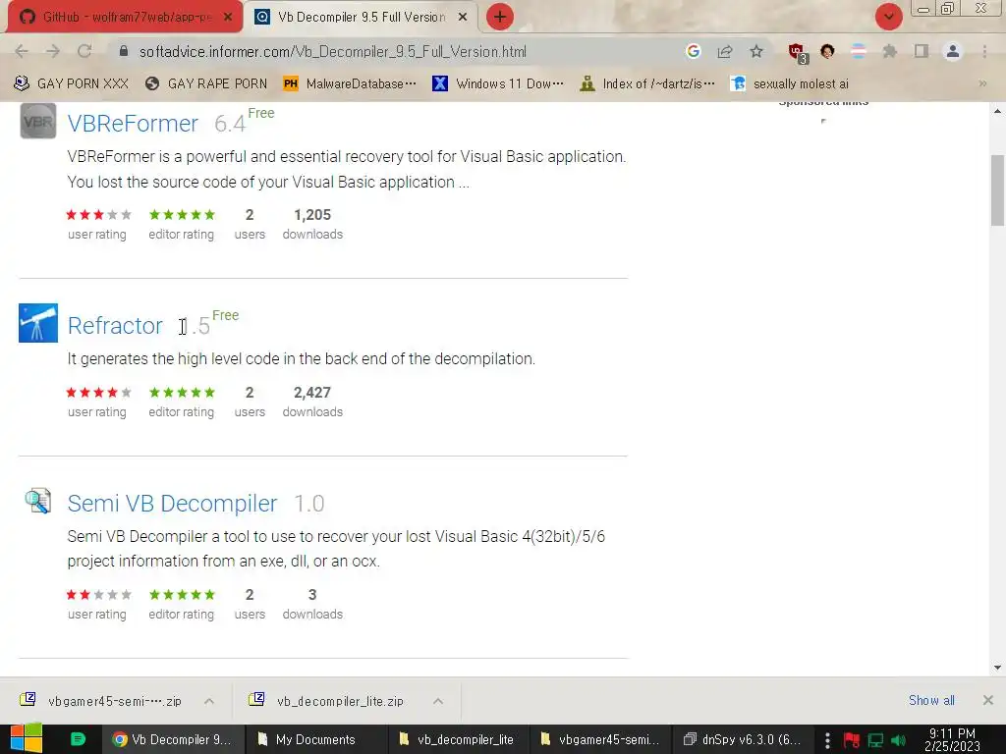Open a new tab with plus button
Viewport: 1006px width, 754px height.
coord(500,17)
